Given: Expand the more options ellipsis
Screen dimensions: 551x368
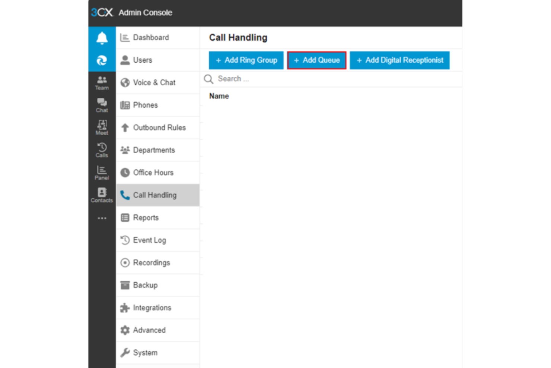Looking at the screenshot, I should click(x=101, y=218).
